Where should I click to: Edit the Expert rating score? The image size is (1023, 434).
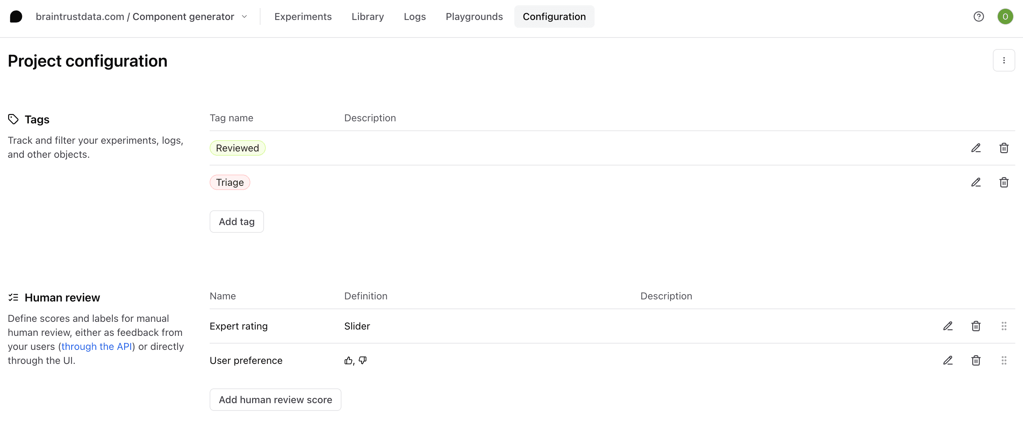(x=948, y=326)
